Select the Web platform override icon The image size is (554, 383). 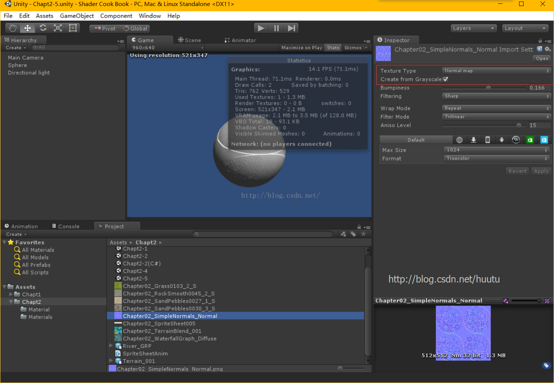point(459,140)
